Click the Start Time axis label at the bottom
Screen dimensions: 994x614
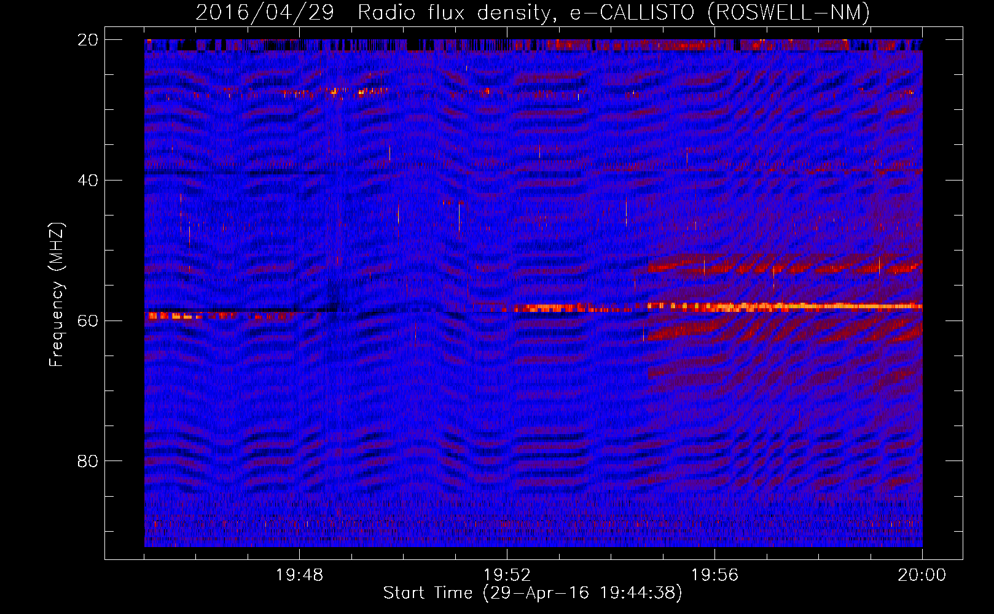tap(533, 593)
